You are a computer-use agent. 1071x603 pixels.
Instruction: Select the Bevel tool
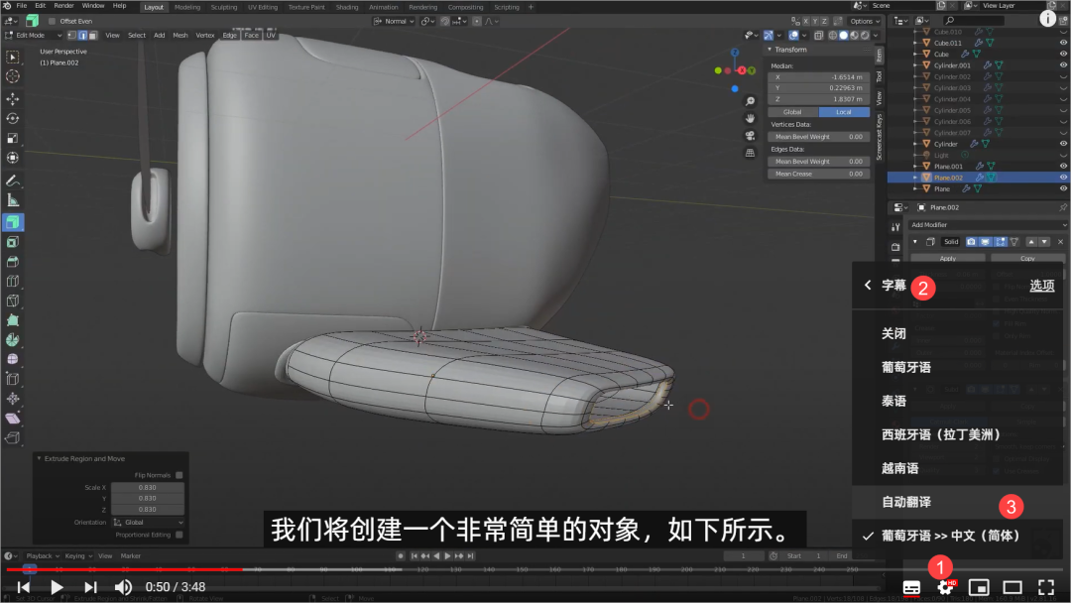[12, 262]
